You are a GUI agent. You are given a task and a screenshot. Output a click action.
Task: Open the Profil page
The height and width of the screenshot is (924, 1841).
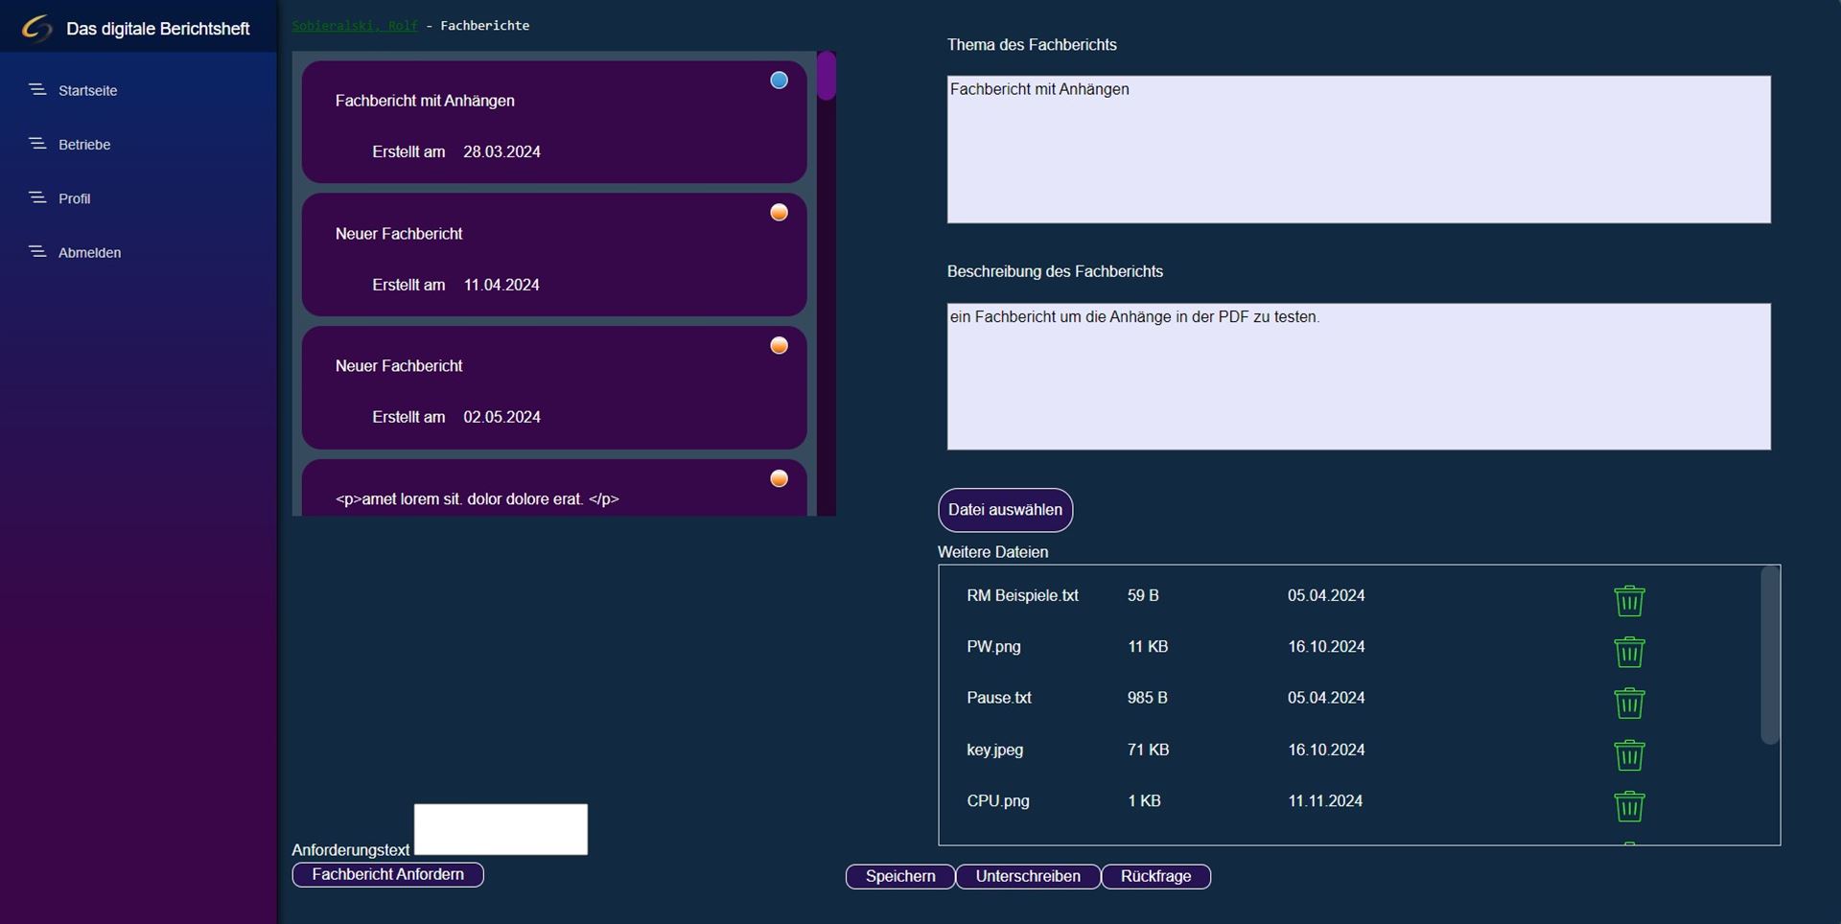(x=74, y=198)
